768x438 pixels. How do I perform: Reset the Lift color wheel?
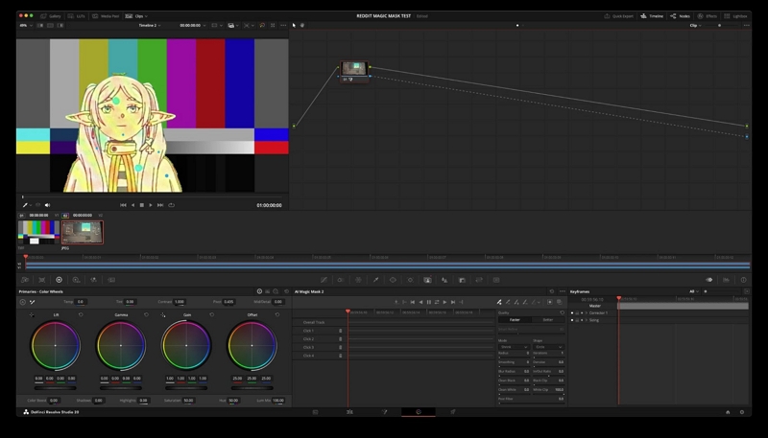81,314
